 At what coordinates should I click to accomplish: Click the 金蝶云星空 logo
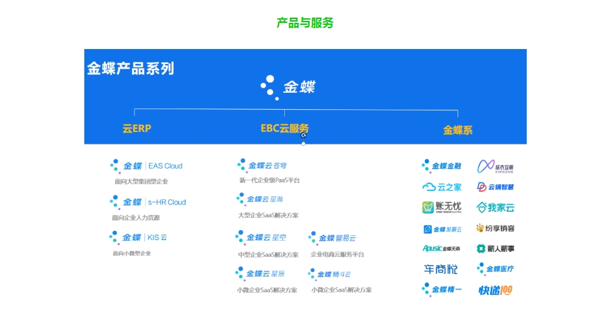[261, 238]
